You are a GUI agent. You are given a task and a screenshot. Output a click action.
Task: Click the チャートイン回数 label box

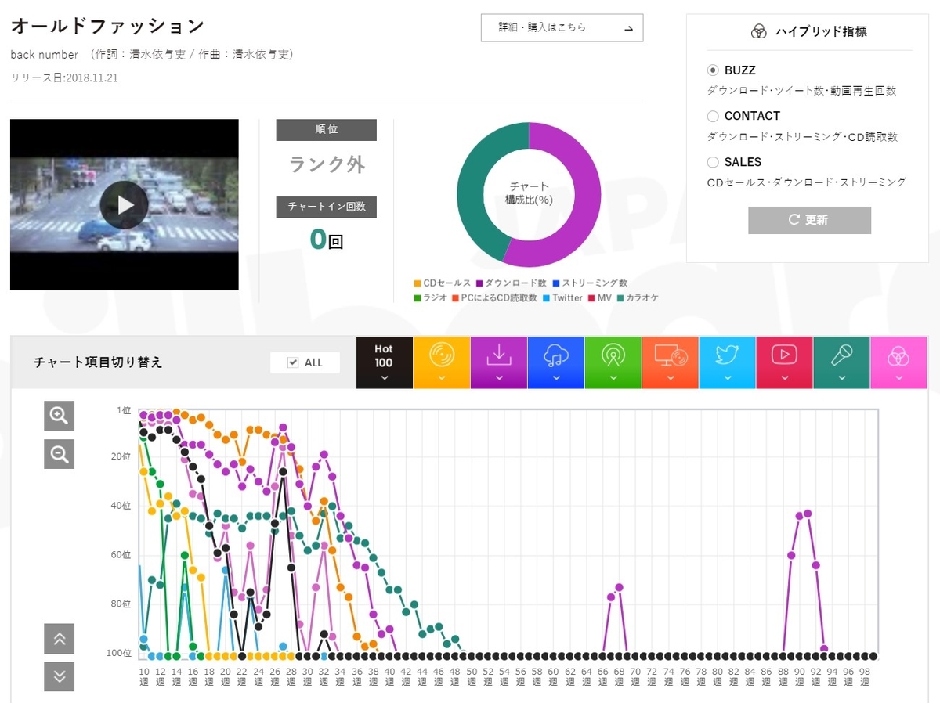tap(327, 207)
